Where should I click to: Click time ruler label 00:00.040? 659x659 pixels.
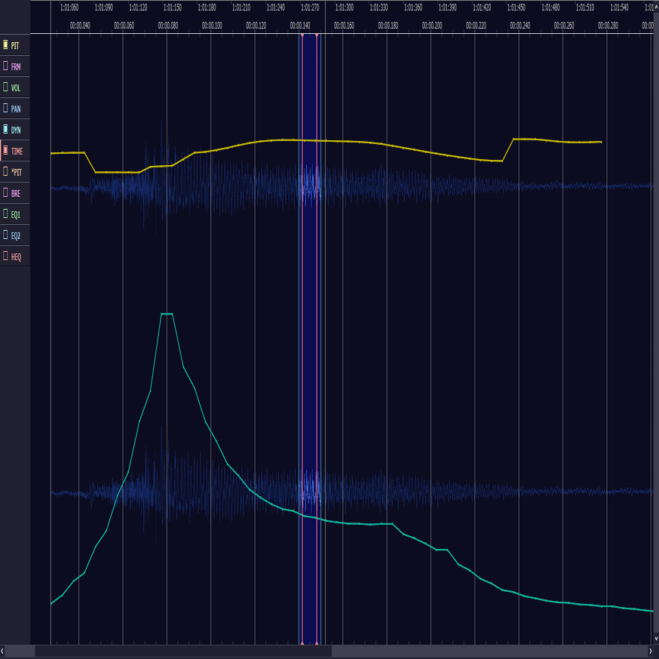(x=80, y=26)
